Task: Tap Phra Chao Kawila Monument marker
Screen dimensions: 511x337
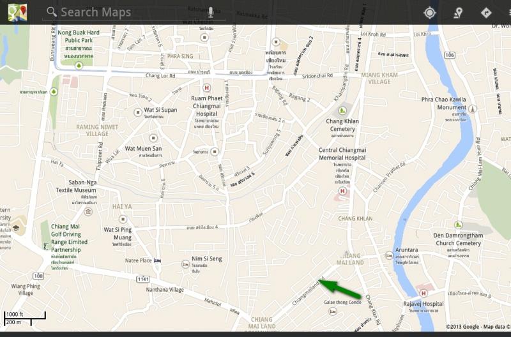Action: [x=472, y=109]
